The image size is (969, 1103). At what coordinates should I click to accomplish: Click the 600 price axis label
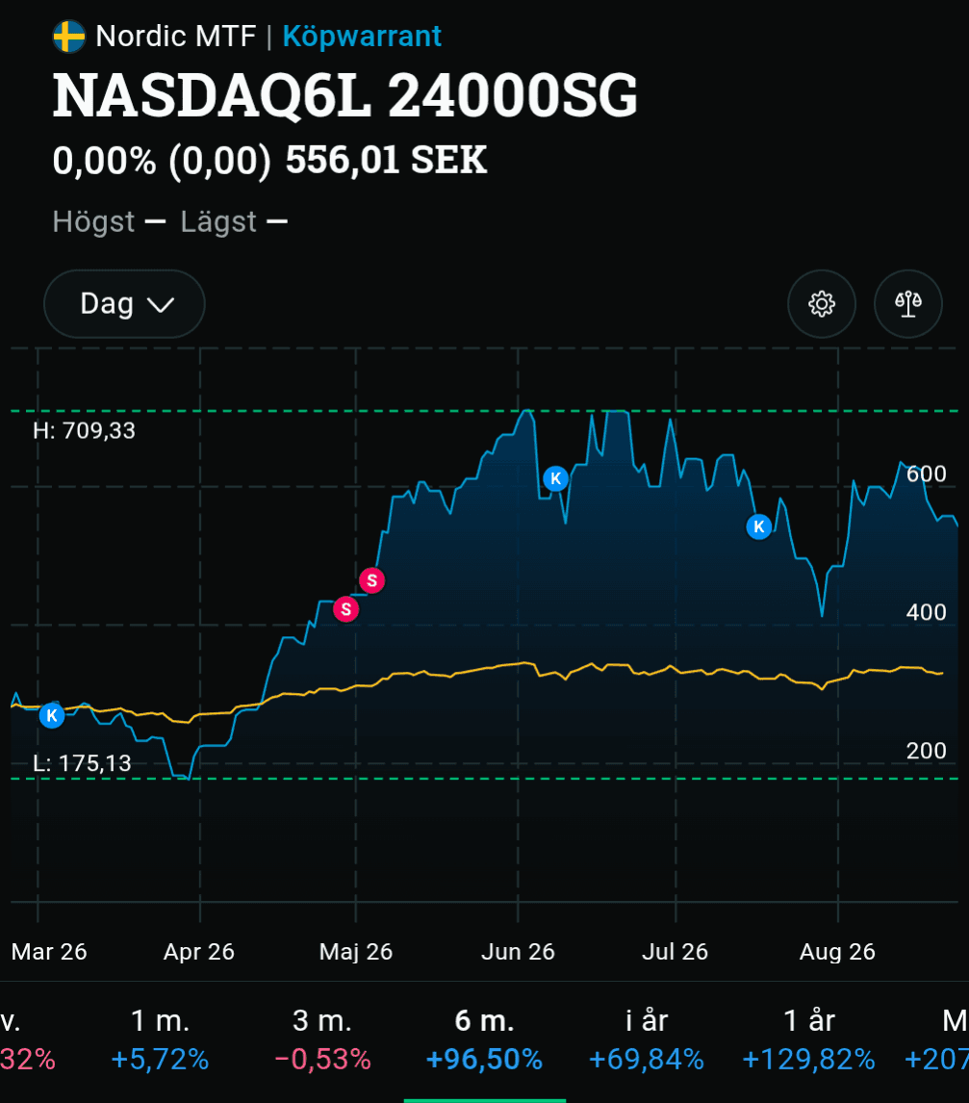[x=926, y=475]
